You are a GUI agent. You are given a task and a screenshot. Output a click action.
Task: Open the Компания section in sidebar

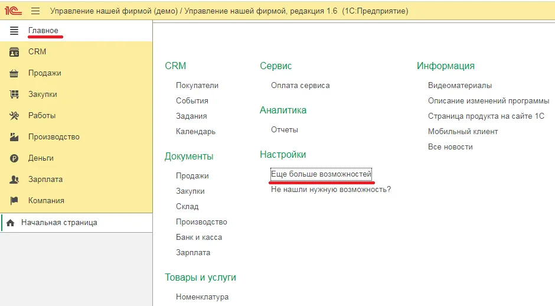pyautogui.click(x=76, y=200)
